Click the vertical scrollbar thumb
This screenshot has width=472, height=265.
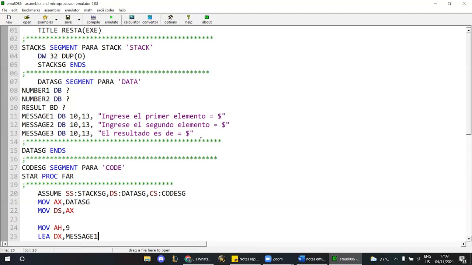click(x=469, y=84)
